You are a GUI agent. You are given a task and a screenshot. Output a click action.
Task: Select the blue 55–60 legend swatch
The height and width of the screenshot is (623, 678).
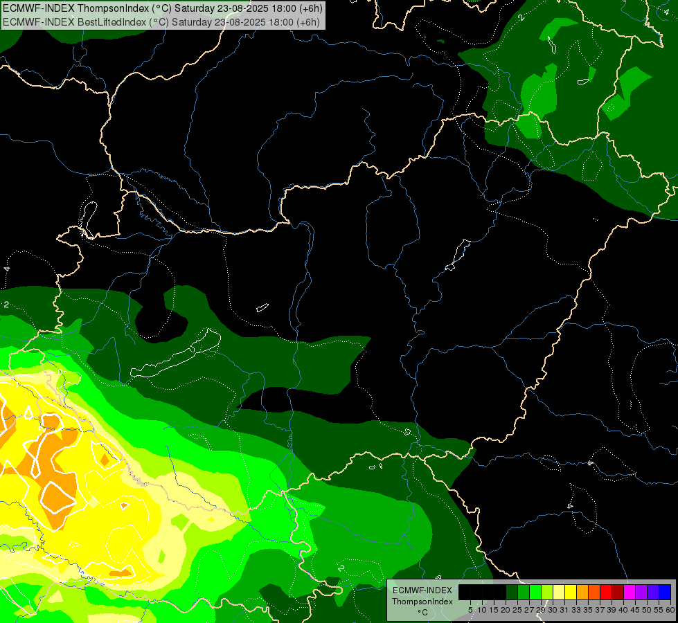[665, 592]
